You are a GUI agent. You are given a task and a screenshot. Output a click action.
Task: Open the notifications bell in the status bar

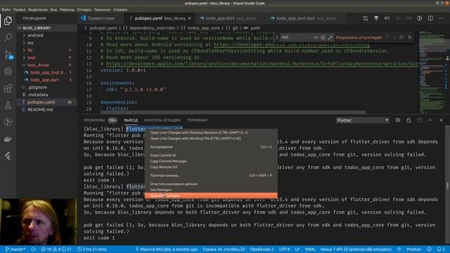[x=441, y=249]
